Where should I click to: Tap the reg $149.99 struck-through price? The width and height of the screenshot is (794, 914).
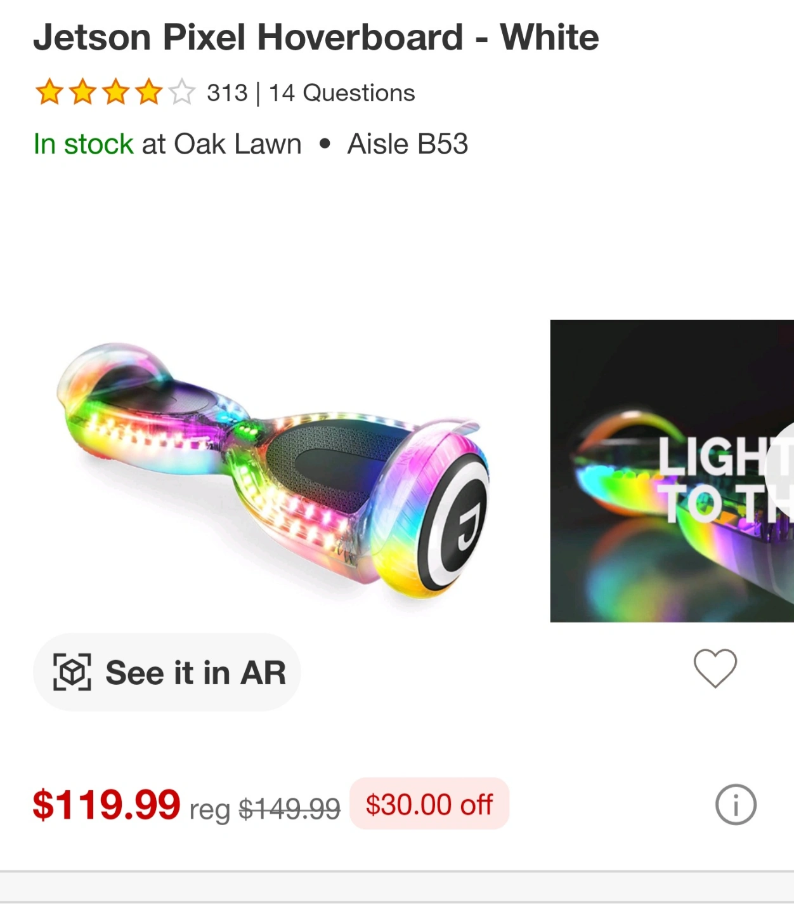[x=265, y=809]
